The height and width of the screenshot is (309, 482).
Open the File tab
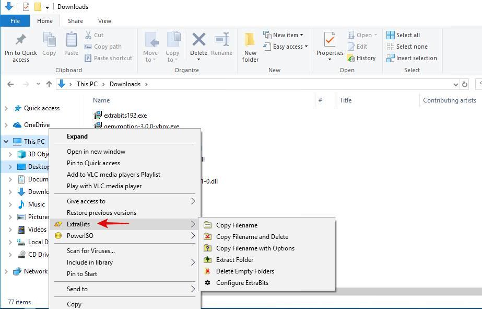(x=15, y=21)
